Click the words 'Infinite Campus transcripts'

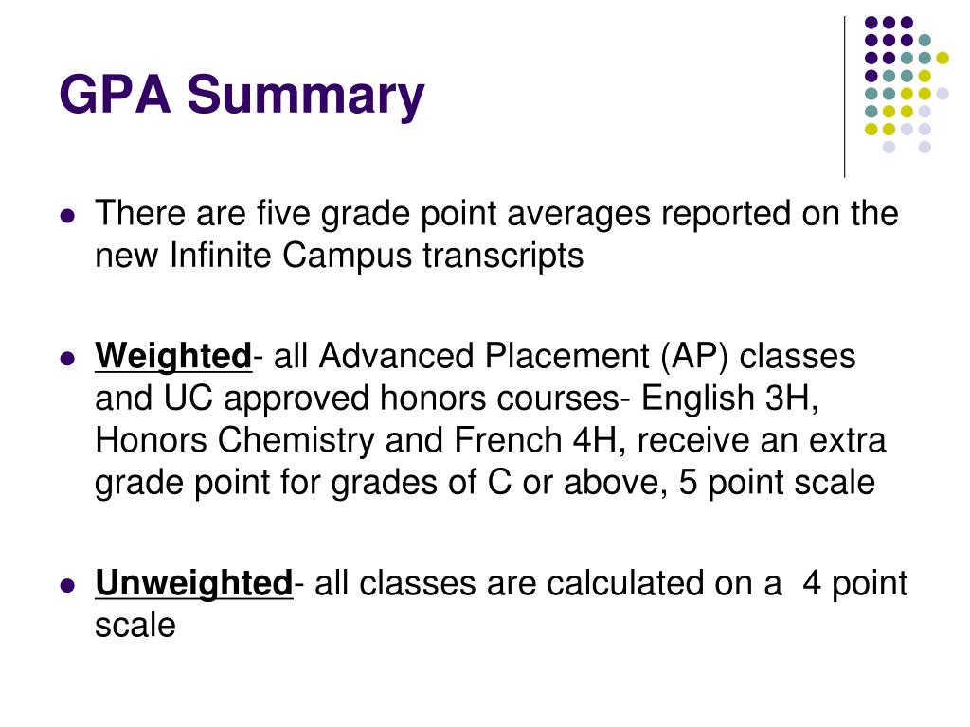[x=376, y=256]
